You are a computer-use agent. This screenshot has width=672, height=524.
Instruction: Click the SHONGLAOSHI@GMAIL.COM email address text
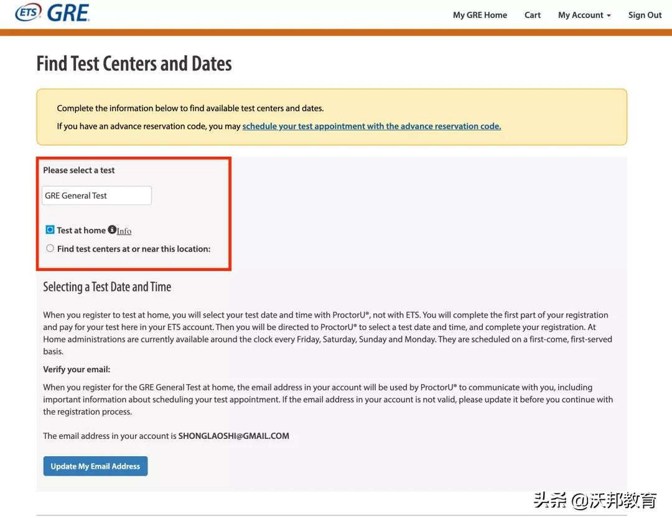233,436
